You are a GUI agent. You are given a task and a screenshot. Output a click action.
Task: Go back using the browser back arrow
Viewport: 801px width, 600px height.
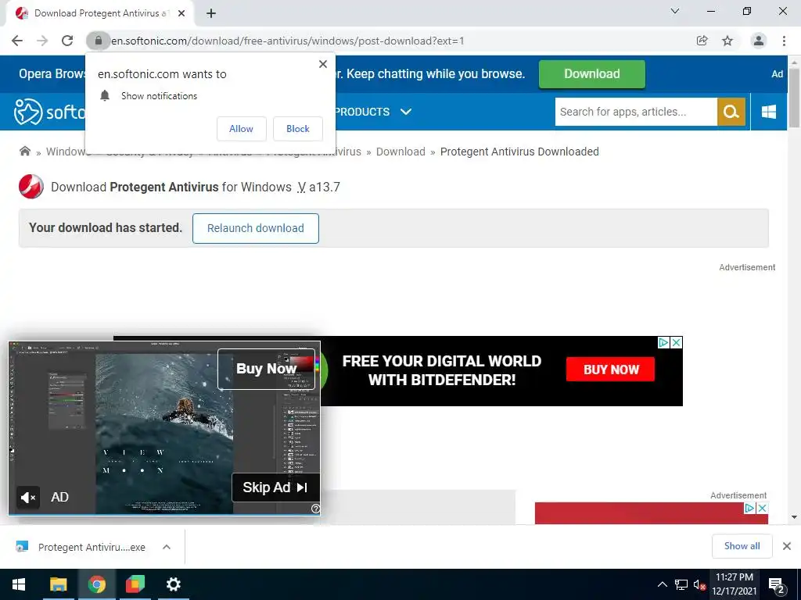(17, 41)
